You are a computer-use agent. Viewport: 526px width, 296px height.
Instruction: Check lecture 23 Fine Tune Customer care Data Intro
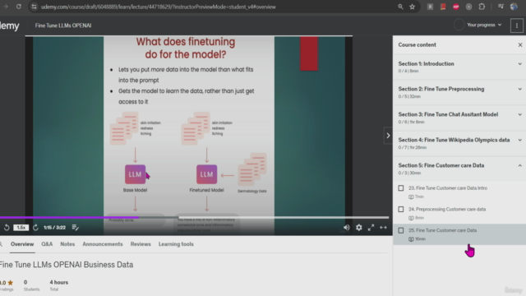click(x=401, y=188)
